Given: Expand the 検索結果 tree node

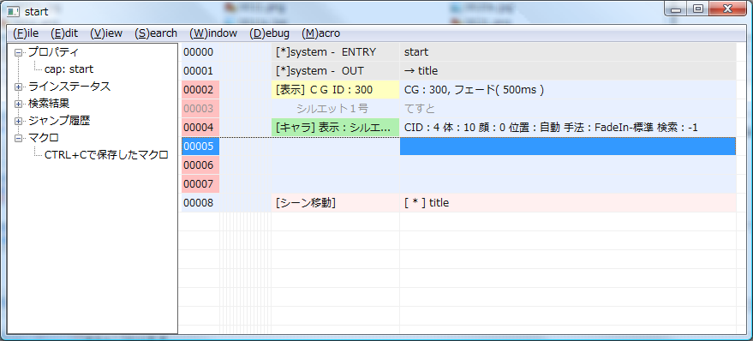Looking at the screenshot, I should coord(18,104).
